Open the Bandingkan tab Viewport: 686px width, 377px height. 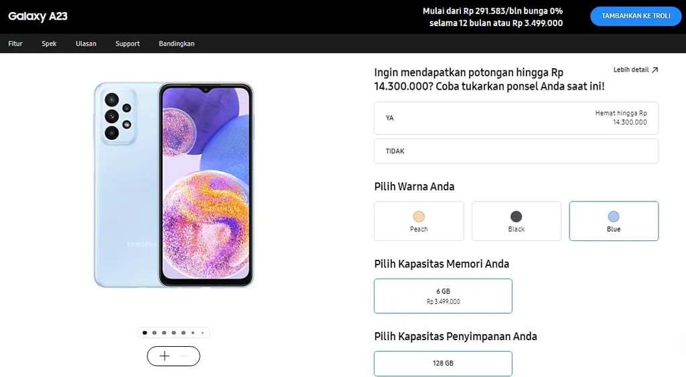(x=177, y=44)
